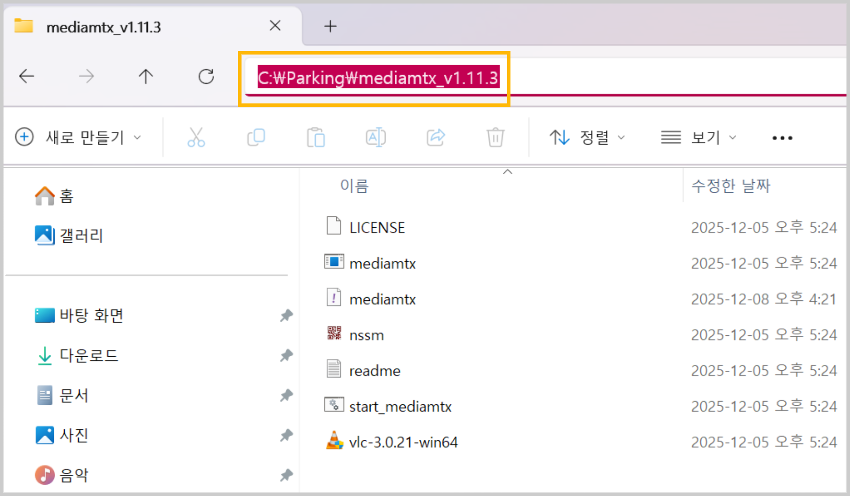Click the VLC cone icon

334,440
